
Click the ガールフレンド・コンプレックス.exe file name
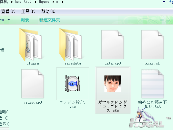point(113,106)
